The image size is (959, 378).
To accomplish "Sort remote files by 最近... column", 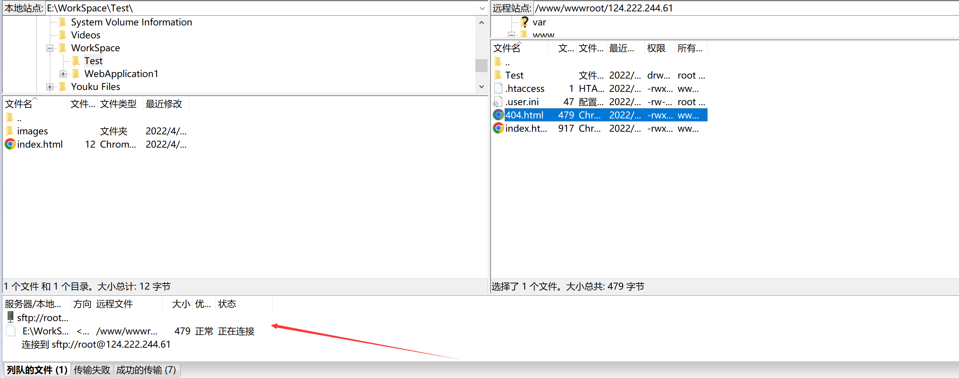I will 626,48.
